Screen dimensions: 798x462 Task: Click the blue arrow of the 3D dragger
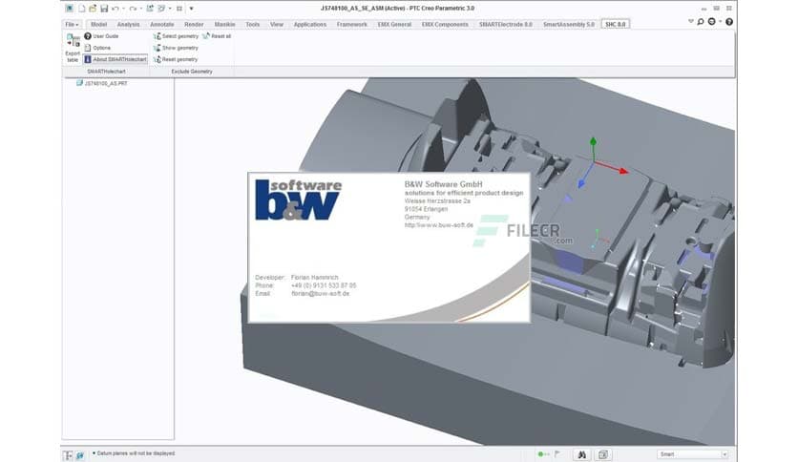coord(581,182)
